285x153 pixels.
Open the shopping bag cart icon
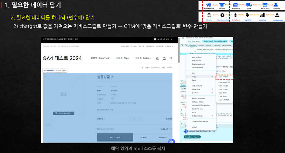click(164, 58)
